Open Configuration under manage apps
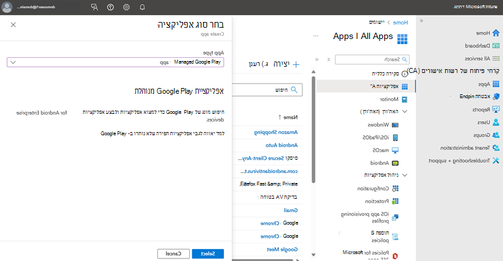The image size is (503, 261). [x=378, y=189]
